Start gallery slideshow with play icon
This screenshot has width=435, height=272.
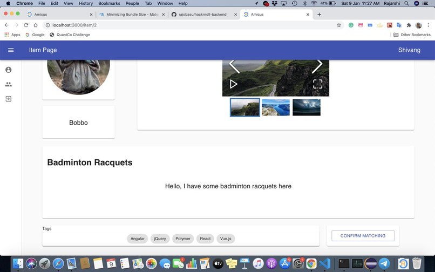(x=233, y=84)
